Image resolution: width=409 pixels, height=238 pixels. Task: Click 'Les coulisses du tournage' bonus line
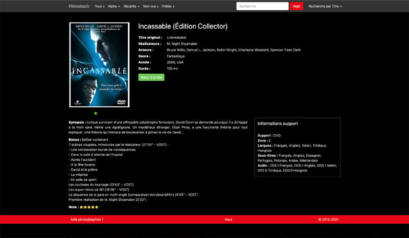(101, 184)
